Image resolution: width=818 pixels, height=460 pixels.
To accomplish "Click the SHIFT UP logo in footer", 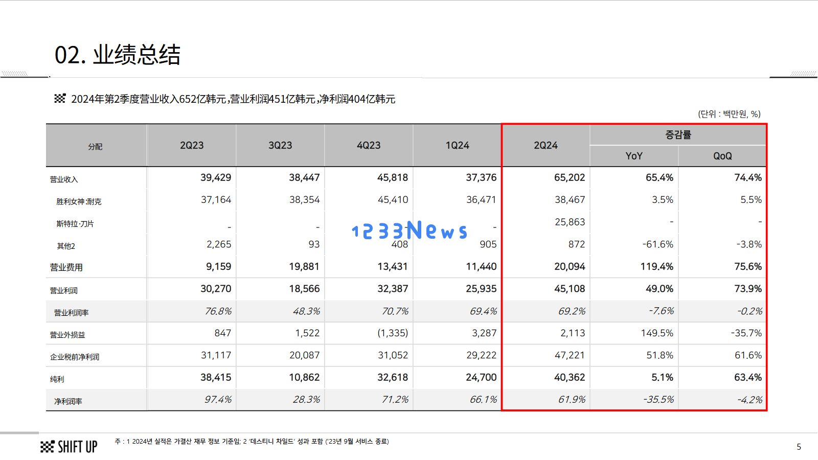I will coord(69,447).
